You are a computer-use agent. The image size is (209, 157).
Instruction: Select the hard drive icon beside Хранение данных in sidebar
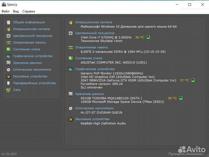point(8,63)
